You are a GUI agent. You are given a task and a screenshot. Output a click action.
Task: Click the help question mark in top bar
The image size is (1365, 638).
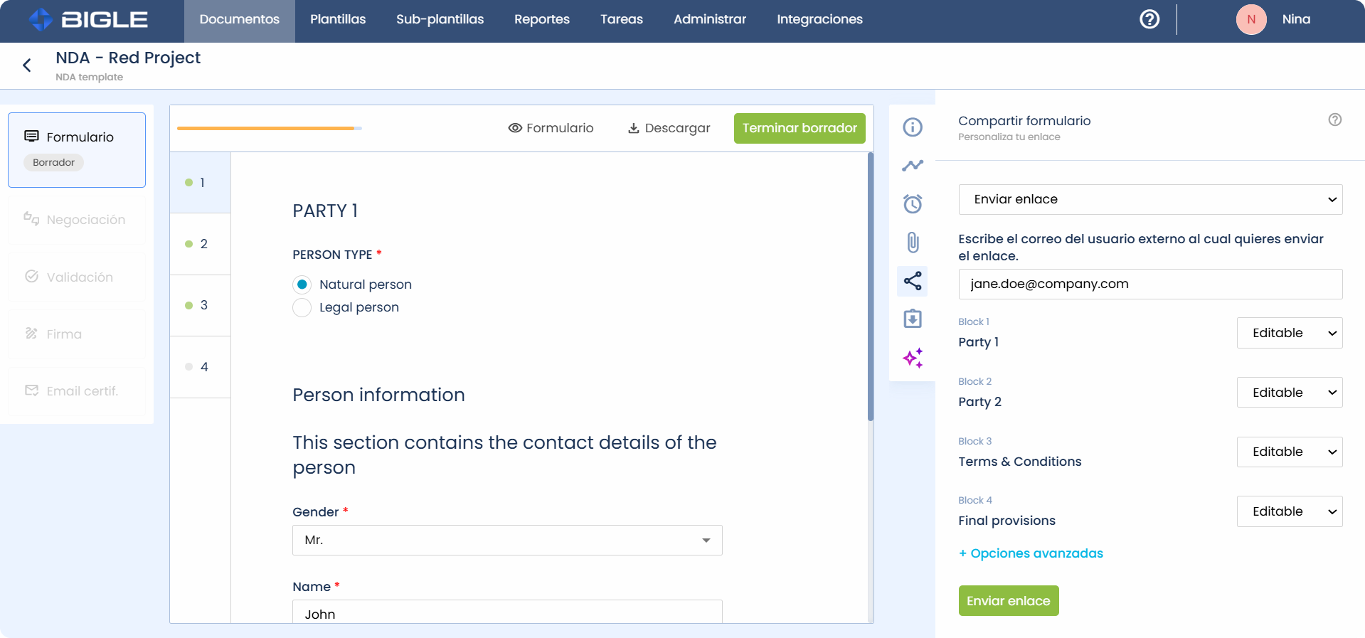(1149, 19)
